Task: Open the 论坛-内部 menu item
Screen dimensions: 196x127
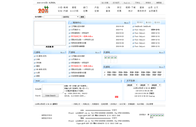Action: (63, 11)
